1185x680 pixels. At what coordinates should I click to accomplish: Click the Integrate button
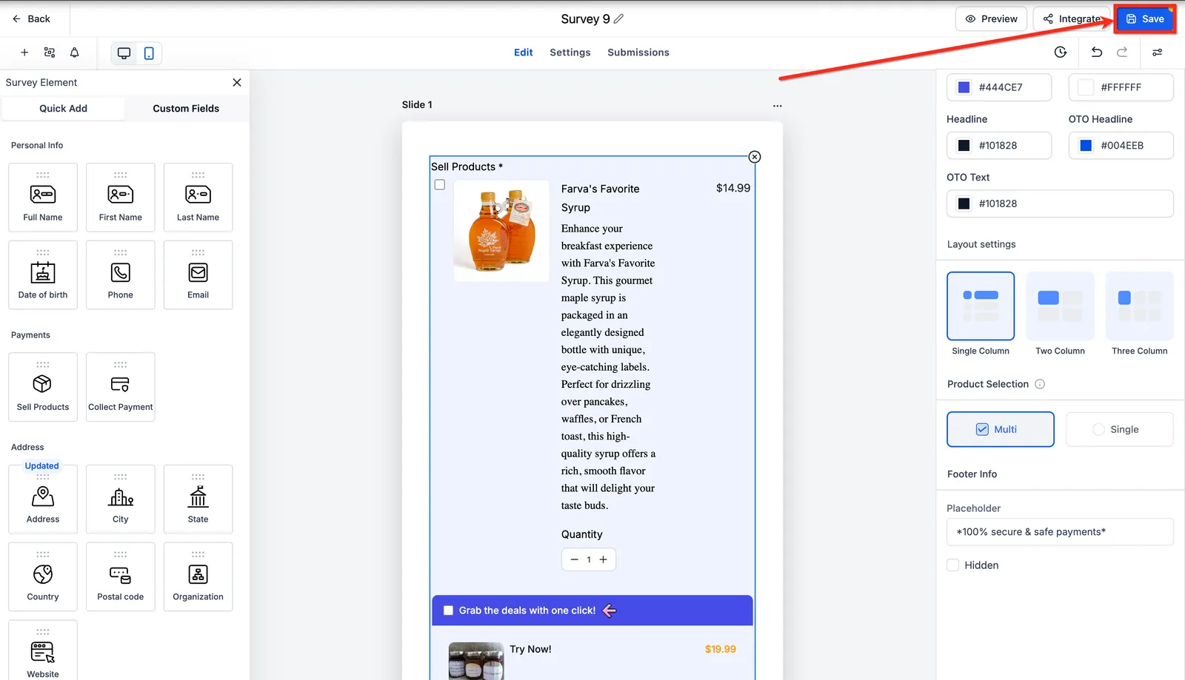1072,19
